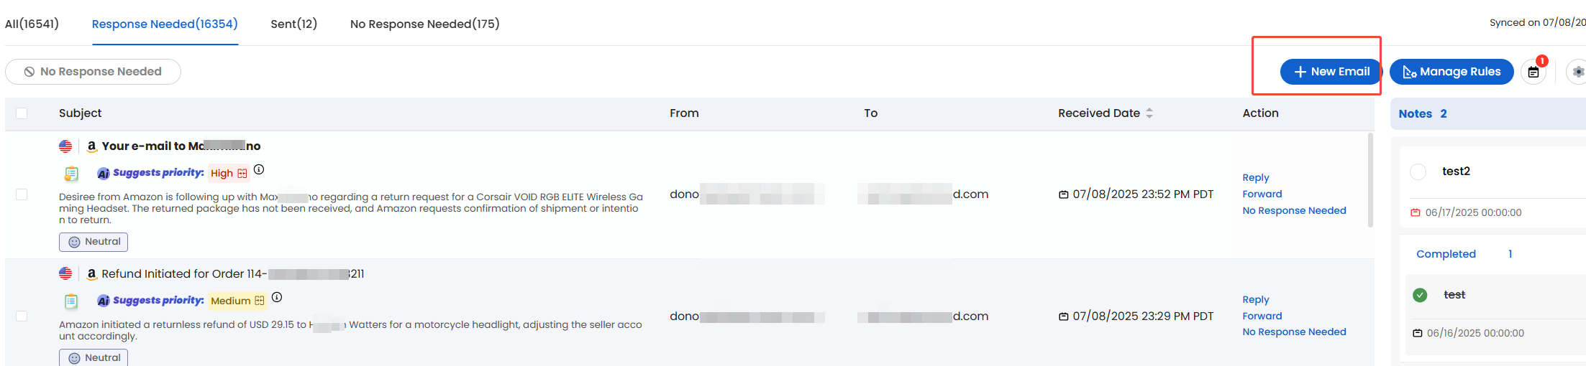Image resolution: width=1586 pixels, height=366 pixels.
Task: Click the AI icon on first email
Action: click(104, 173)
